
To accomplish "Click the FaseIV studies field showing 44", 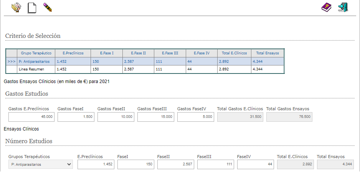I will tap(256, 164).
